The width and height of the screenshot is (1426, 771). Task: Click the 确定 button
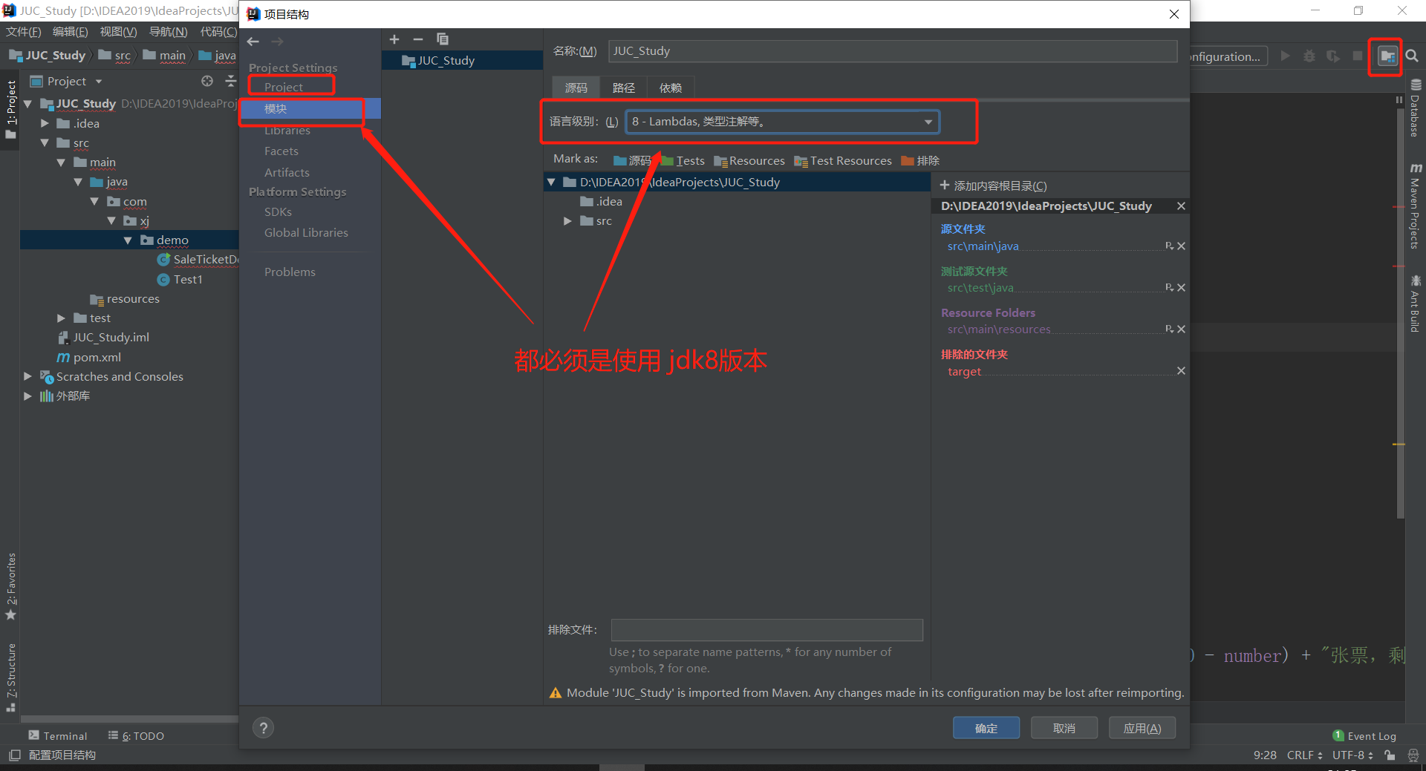click(x=986, y=728)
